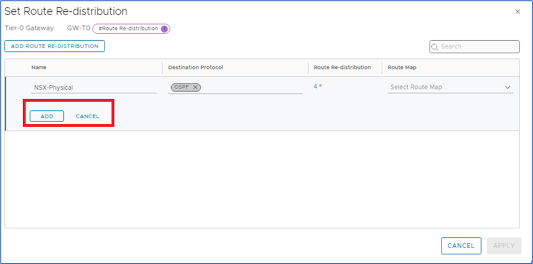The image size is (533, 264).
Task: Remove the OSPF protocol chip
Action: [195, 87]
